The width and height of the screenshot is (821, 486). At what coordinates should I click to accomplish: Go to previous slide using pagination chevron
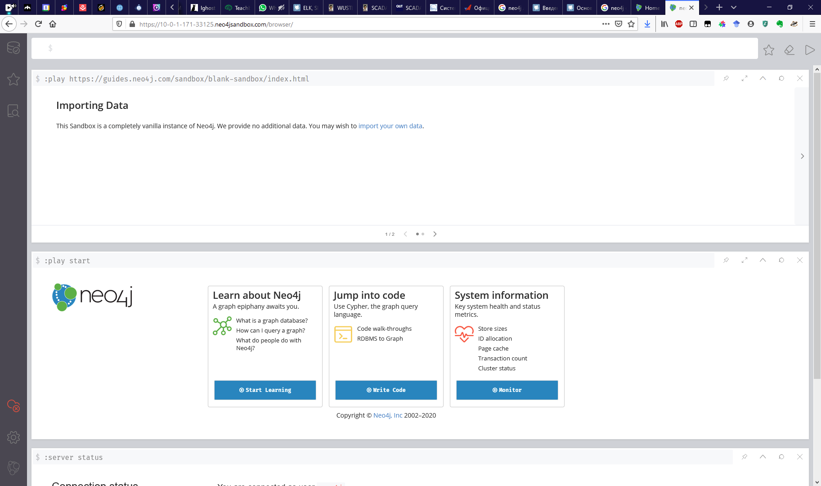(405, 234)
